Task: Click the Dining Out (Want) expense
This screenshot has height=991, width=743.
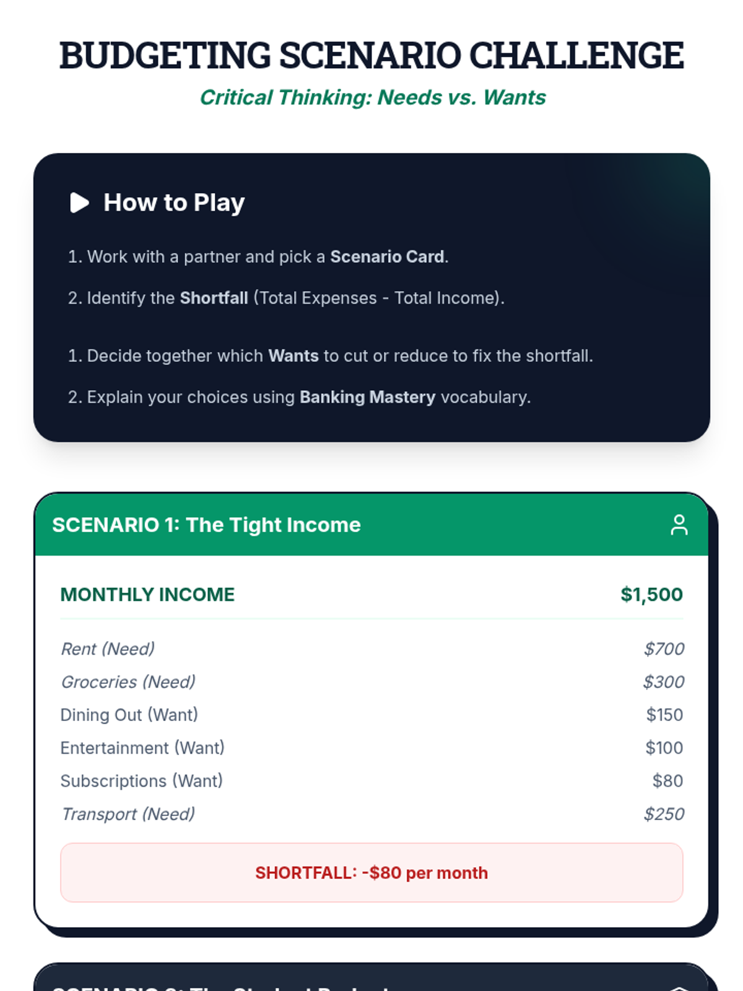Action: [371, 715]
